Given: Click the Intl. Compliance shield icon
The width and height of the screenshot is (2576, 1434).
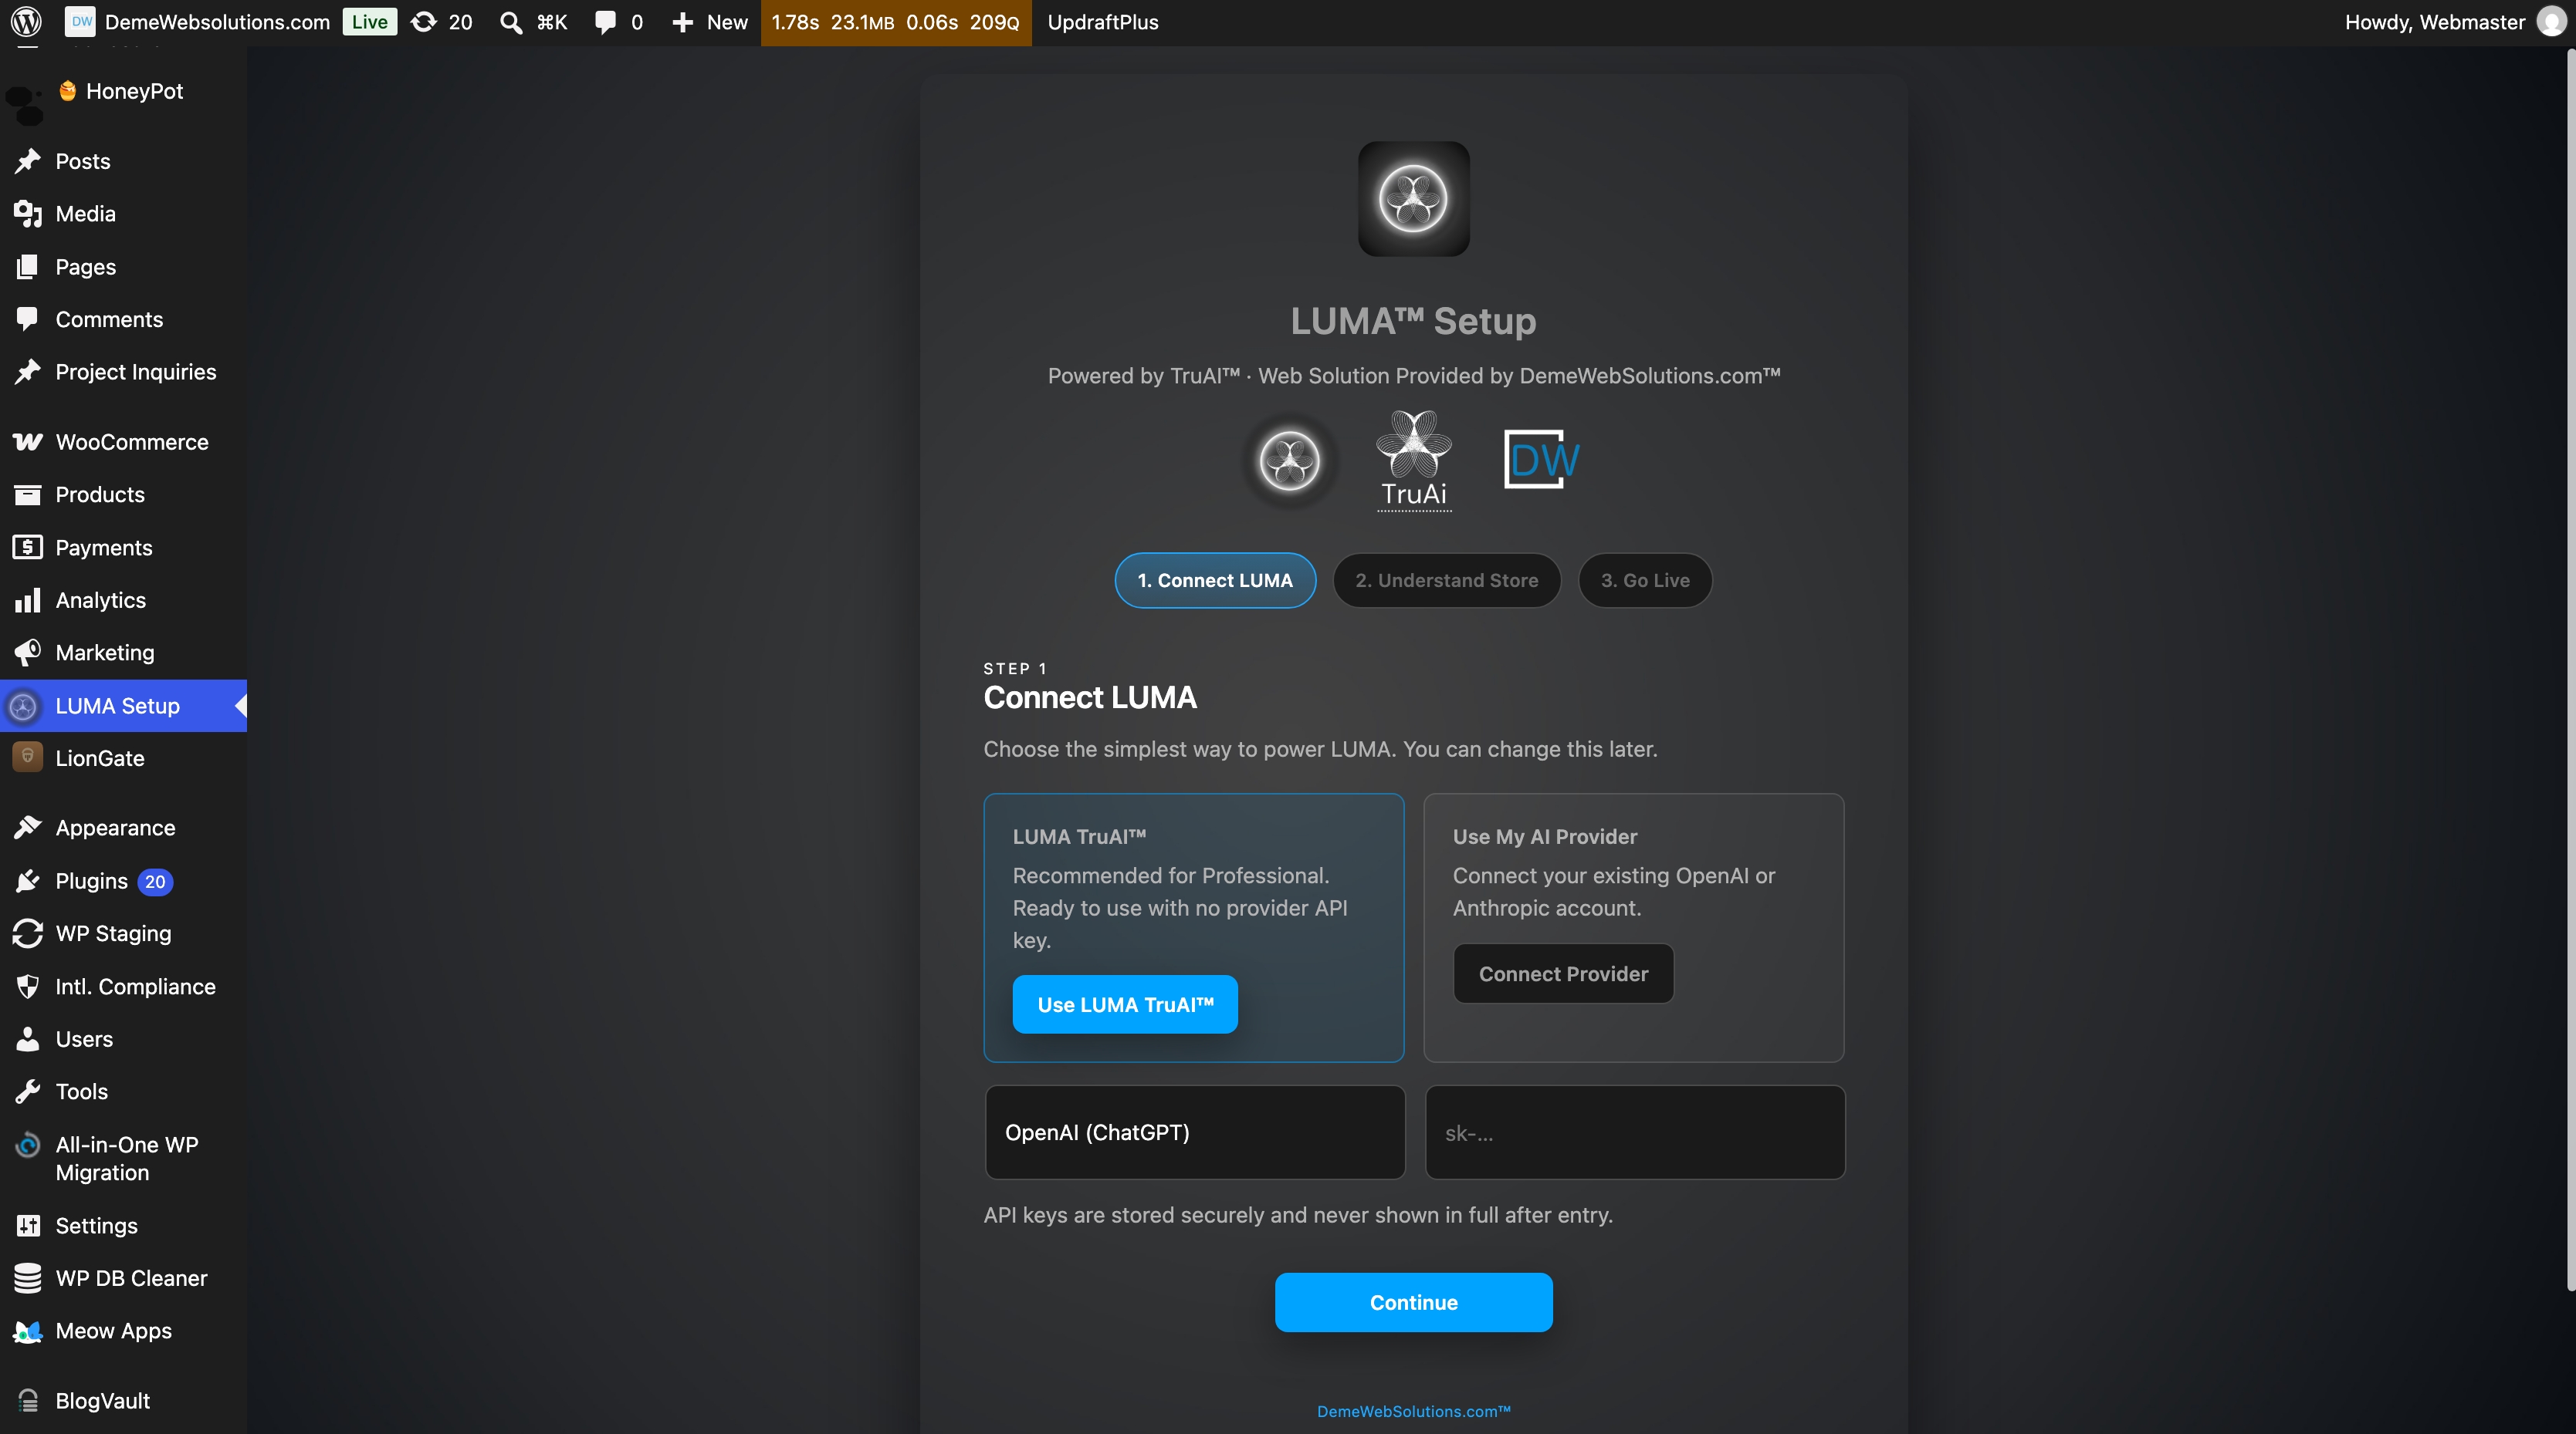Looking at the screenshot, I should pos(28,987).
